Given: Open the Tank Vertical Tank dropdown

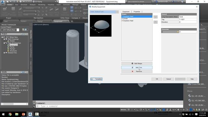Looking at the screenshot, I should pyautogui.click(x=104, y=12).
